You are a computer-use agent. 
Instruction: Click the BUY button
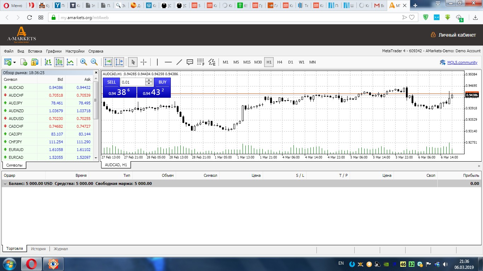coord(162,82)
